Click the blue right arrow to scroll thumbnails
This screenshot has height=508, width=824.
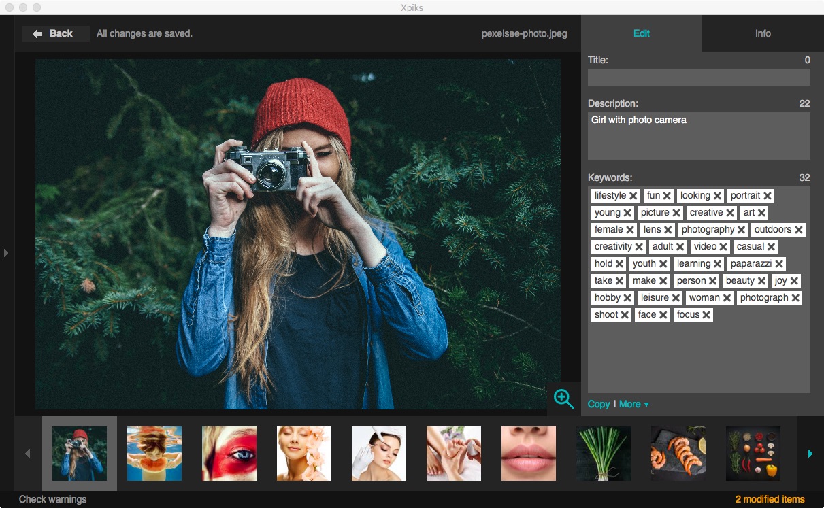810,454
